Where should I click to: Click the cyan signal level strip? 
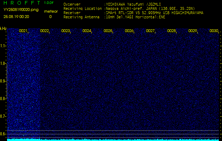tap(113, 140)
